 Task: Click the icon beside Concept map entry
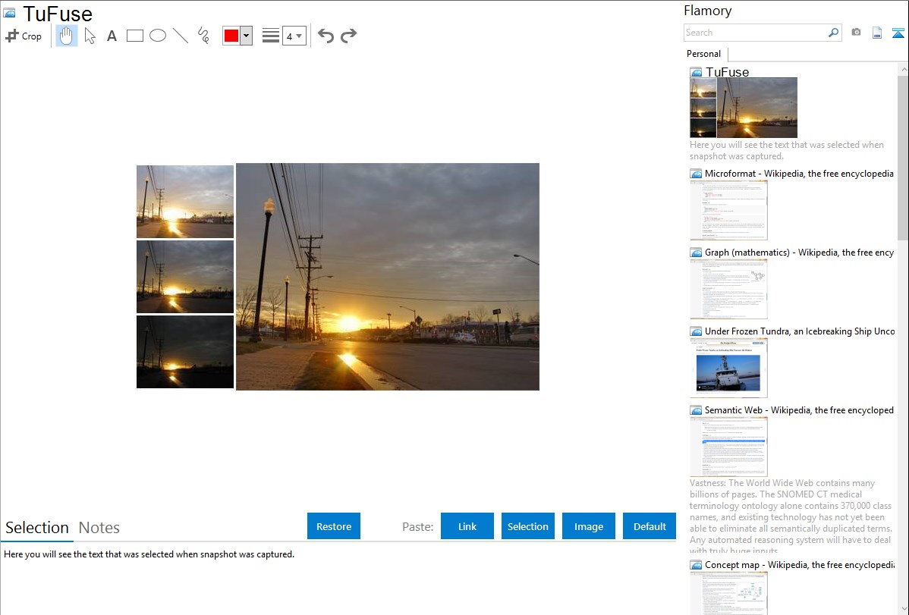[697, 564]
